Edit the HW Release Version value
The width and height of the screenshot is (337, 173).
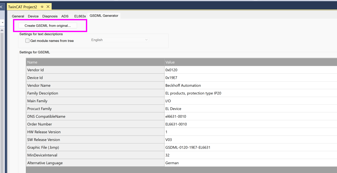[x=250, y=132]
